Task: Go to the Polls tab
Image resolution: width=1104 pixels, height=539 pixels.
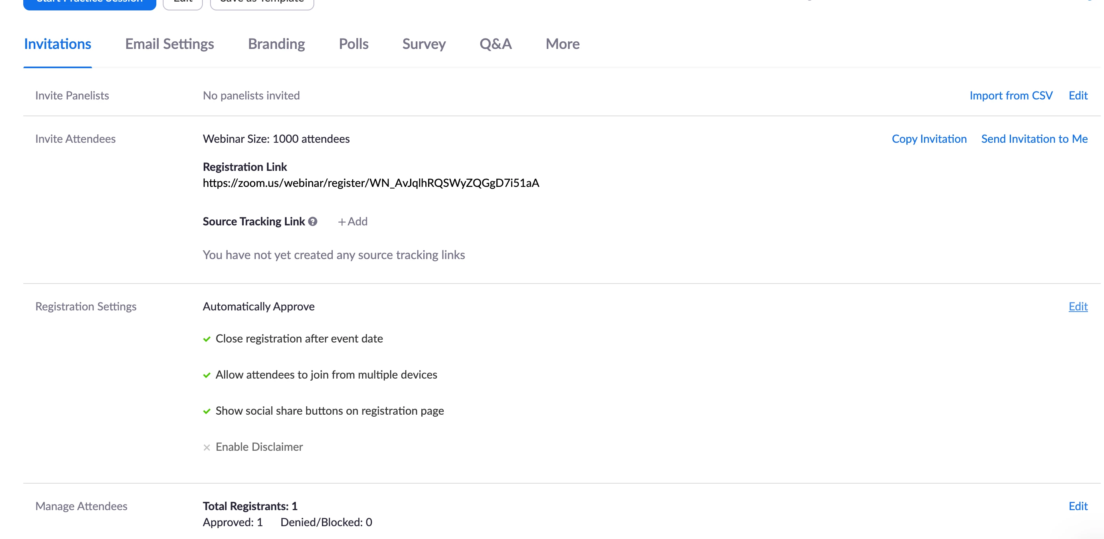Action: [354, 44]
